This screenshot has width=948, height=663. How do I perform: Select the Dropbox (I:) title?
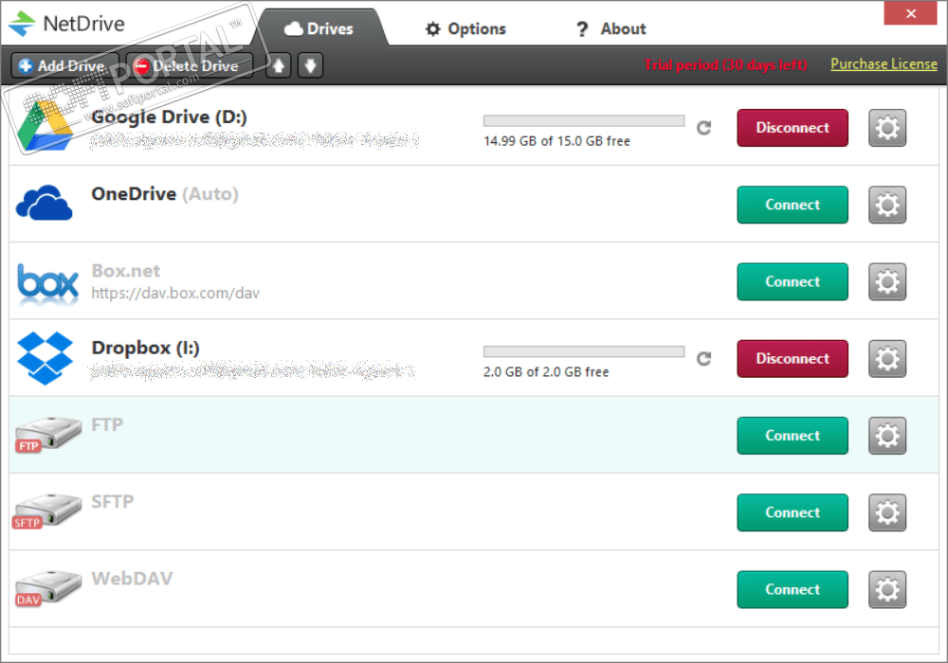[145, 348]
